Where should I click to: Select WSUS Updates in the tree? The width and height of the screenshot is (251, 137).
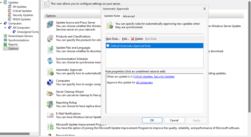[22, 19]
